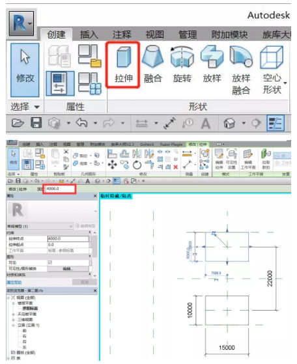This screenshot has height=364, width=297.
Task: Click the Offset tool icon in lower ribbon
Action: [x=124, y=154]
